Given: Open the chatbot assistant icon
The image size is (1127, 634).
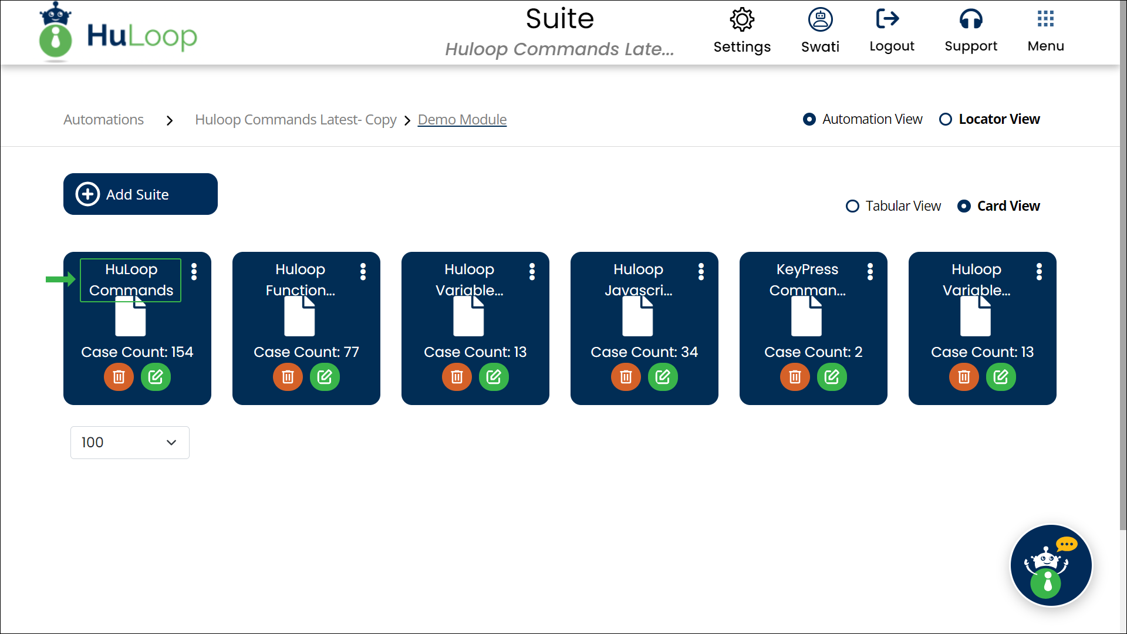Looking at the screenshot, I should pos(1051,565).
